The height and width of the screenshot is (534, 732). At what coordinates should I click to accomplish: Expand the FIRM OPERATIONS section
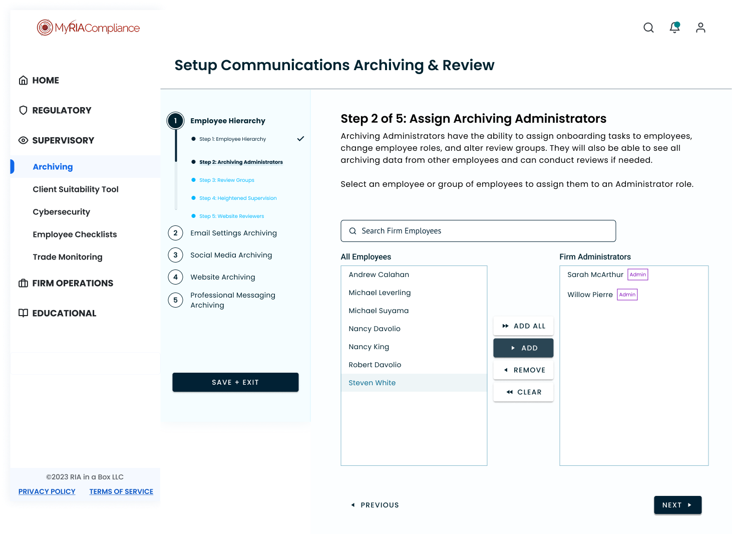click(x=73, y=283)
